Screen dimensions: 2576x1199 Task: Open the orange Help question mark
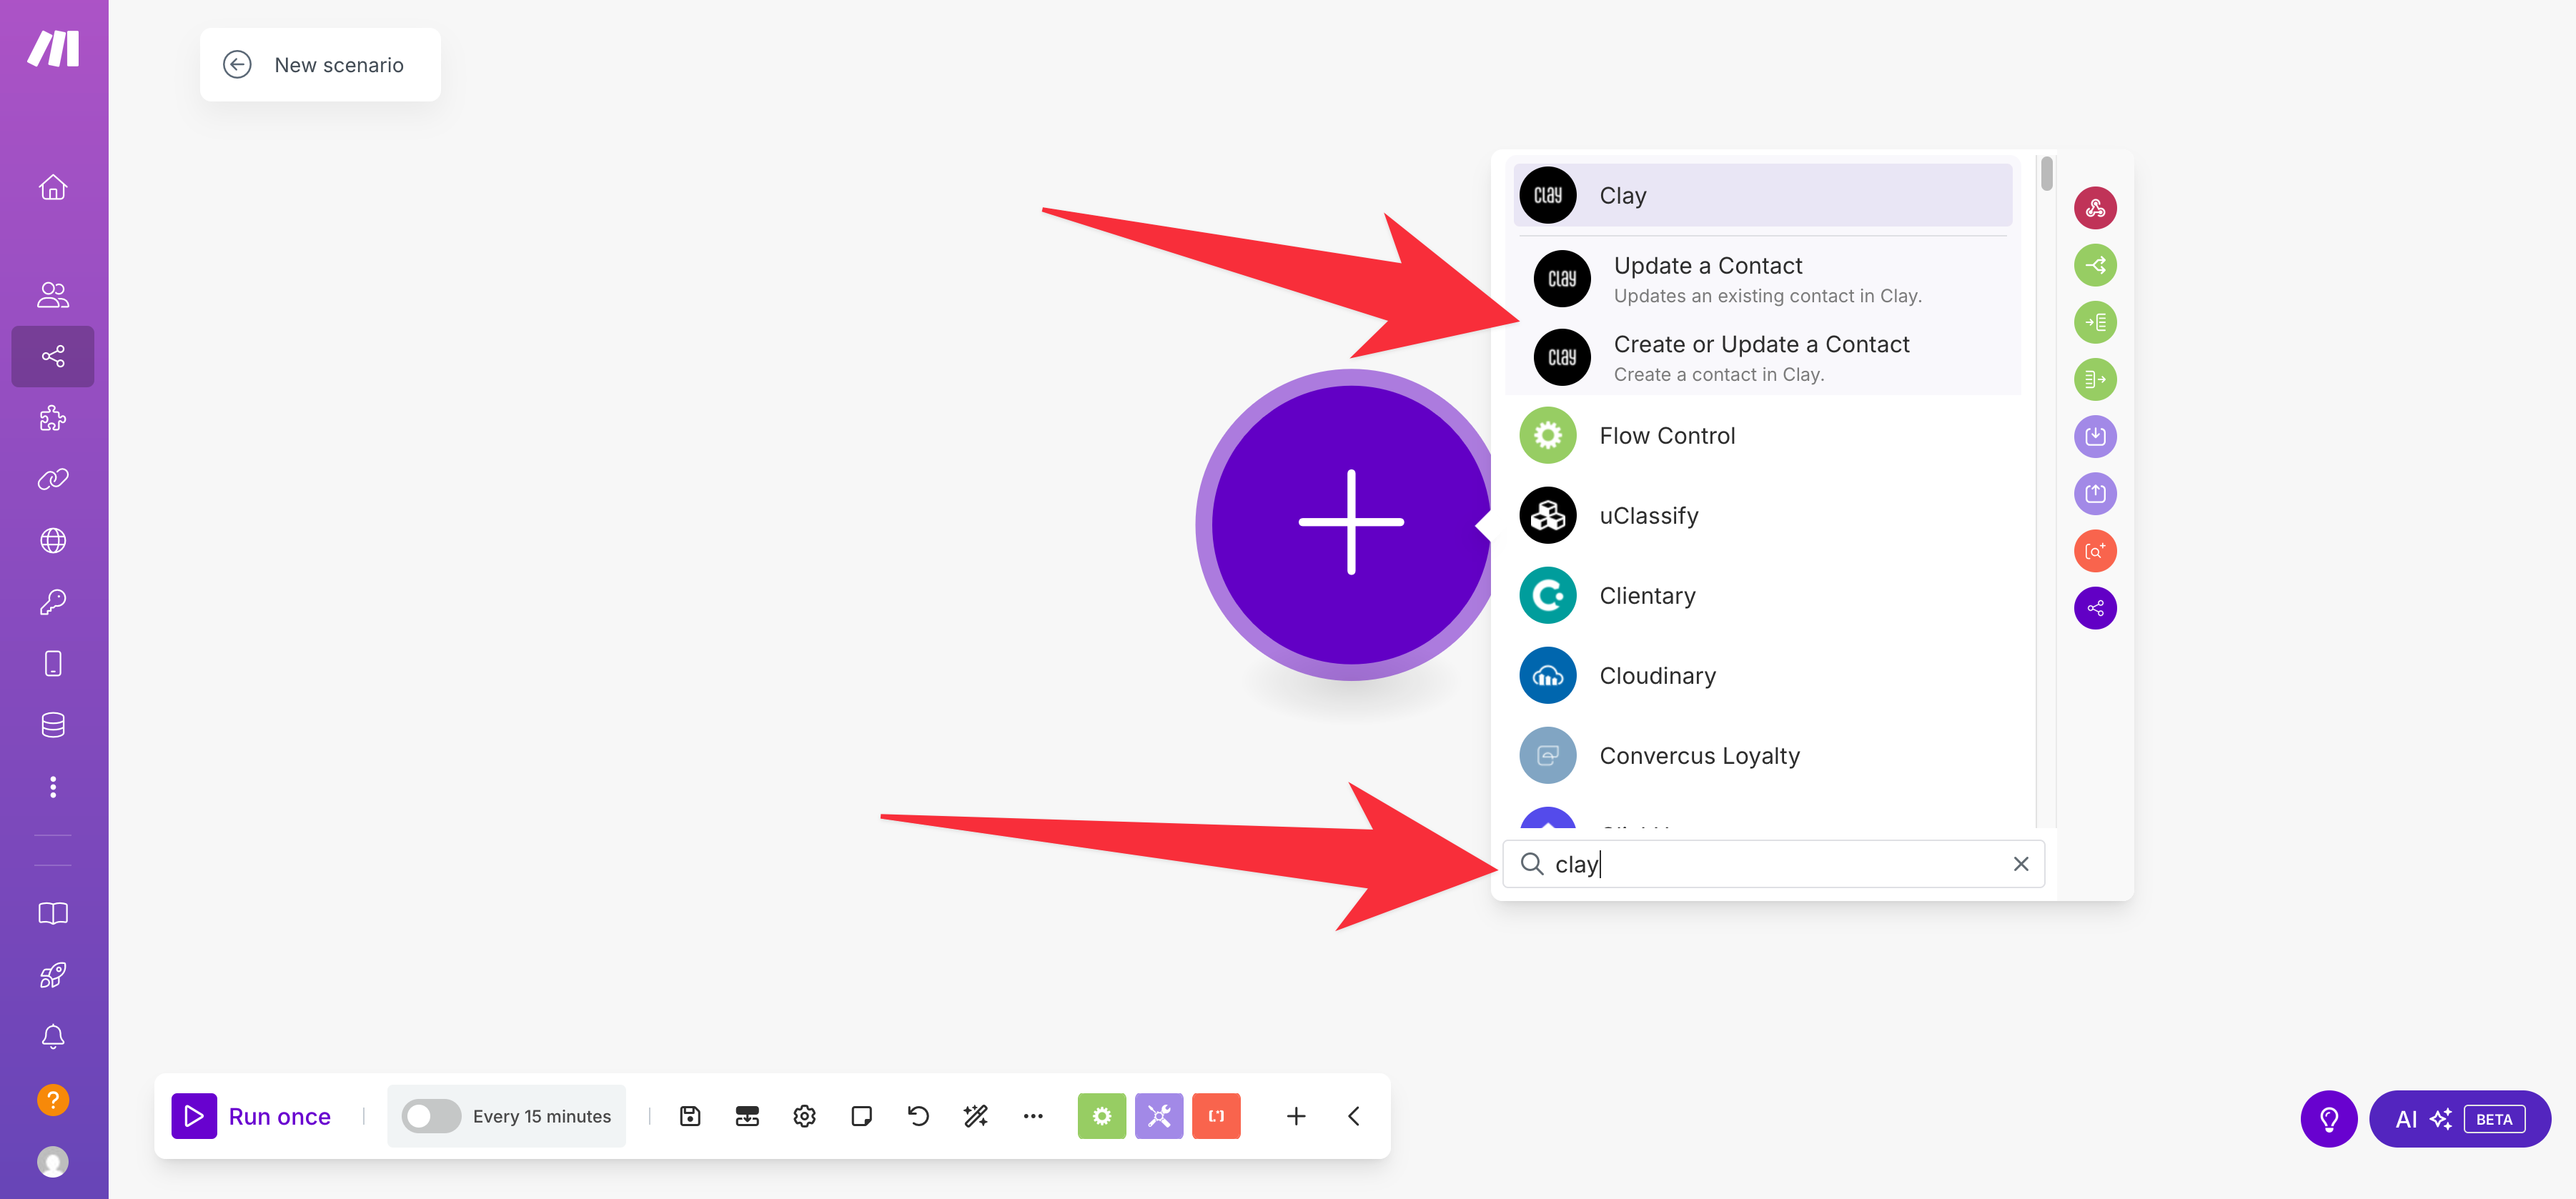tap(53, 1099)
